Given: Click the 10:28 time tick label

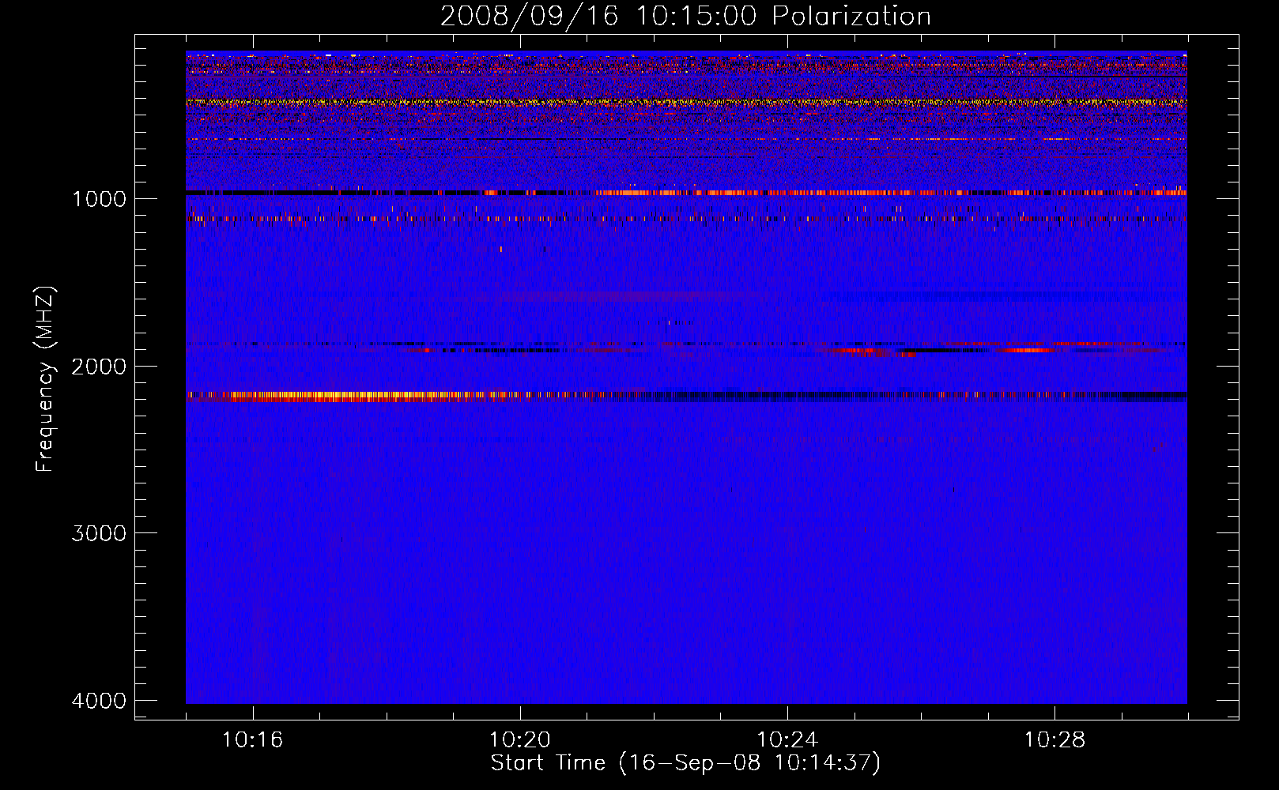Looking at the screenshot, I should tap(1055, 740).
